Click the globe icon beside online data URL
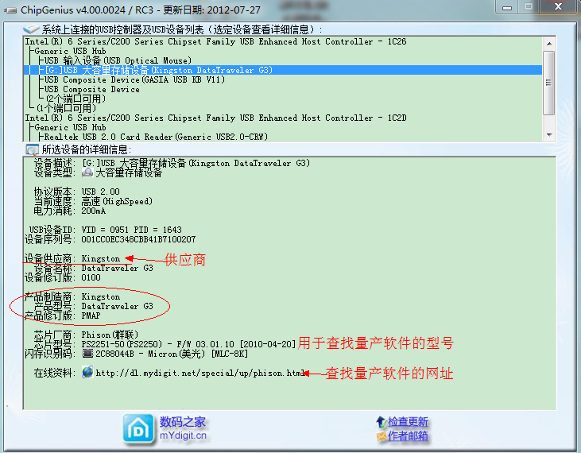Viewport: 581px width, 453px height. (87, 372)
